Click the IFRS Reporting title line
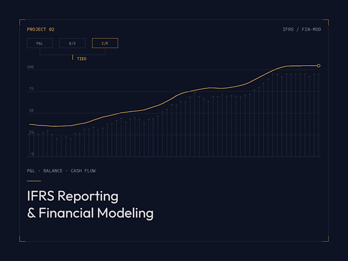The image size is (348, 261). [73, 196]
